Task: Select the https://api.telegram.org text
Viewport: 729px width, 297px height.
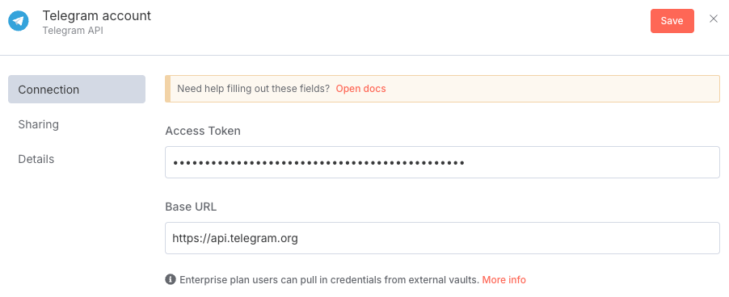Action: pyautogui.click(x=235, y=239)
